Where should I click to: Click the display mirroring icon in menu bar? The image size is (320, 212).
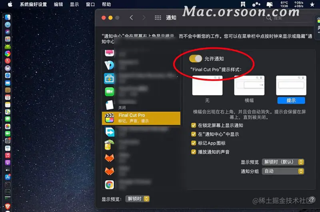270,4
